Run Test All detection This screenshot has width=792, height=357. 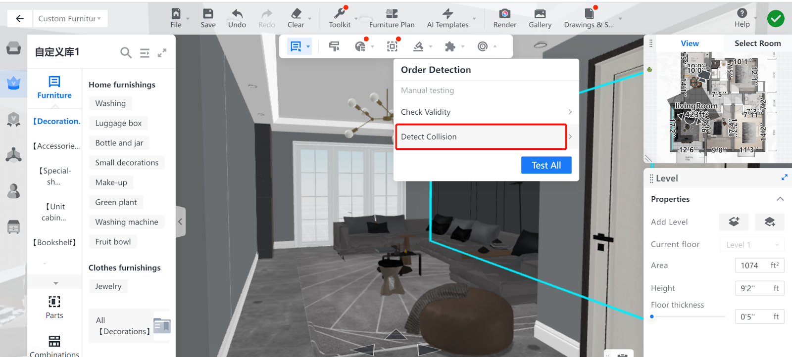(546, 165)
